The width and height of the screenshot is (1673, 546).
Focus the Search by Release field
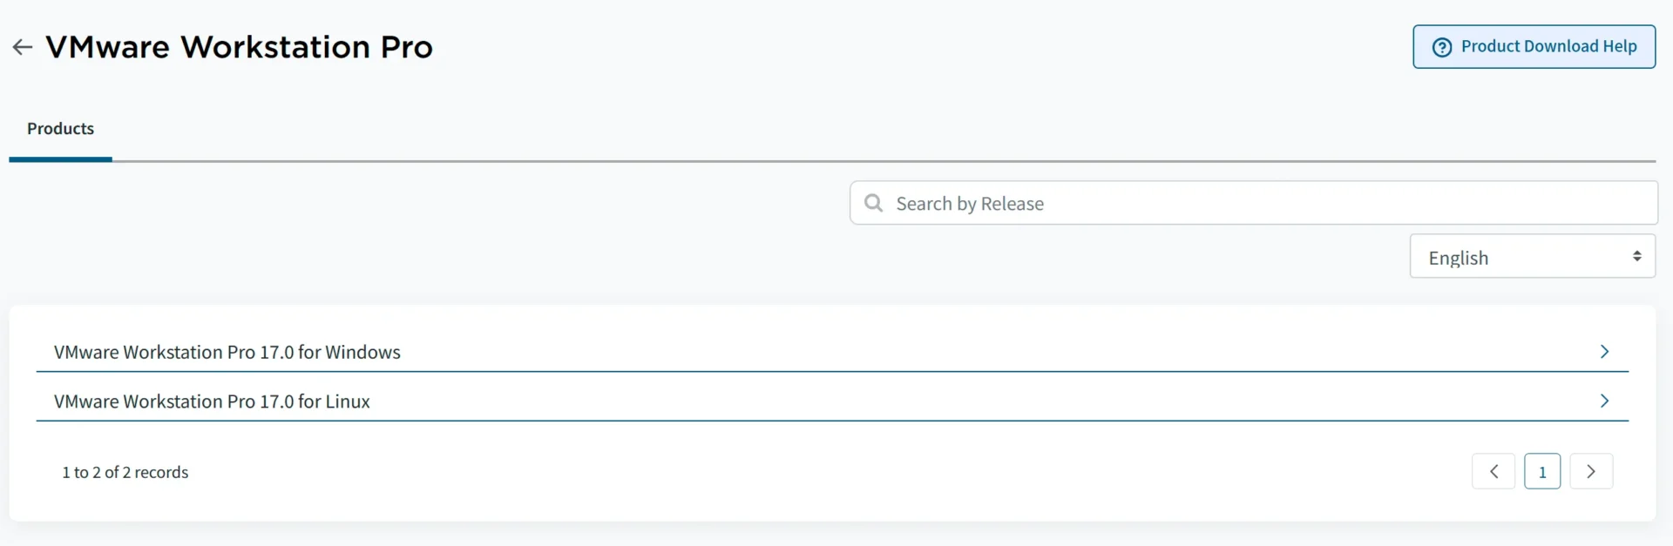1254,203
